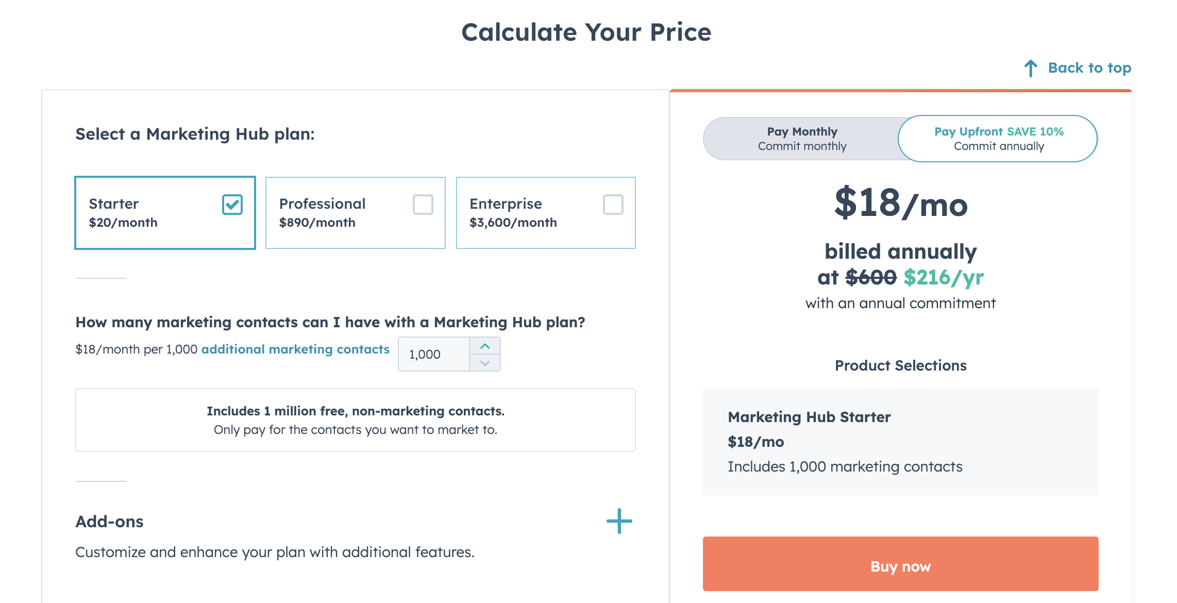Image resolution: width=1177 pixels, height=603 pixels.
Task: Click the Calculate Your Price heading
Action: coord(586,32)
